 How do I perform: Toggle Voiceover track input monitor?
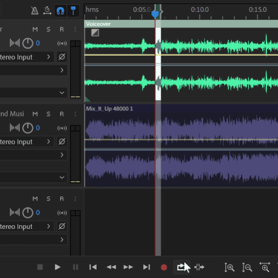75,29
